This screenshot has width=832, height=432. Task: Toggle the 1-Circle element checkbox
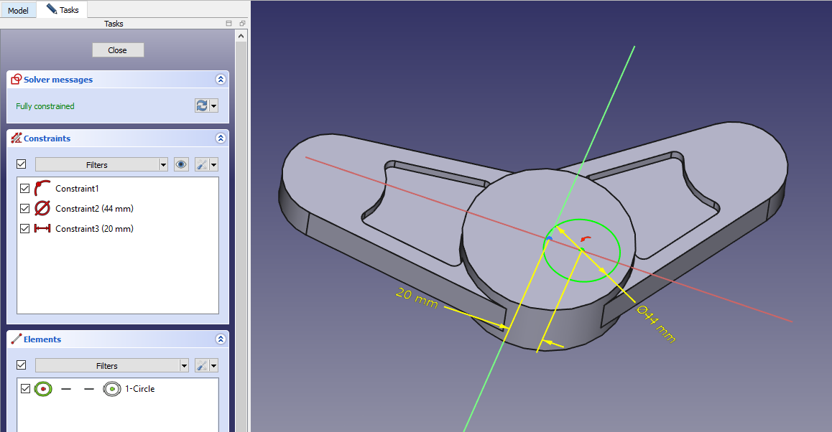25,388
